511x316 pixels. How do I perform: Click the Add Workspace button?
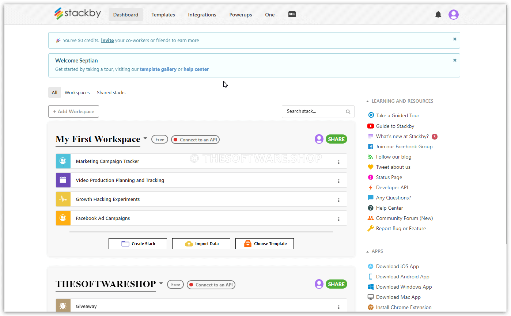(73, 111)
